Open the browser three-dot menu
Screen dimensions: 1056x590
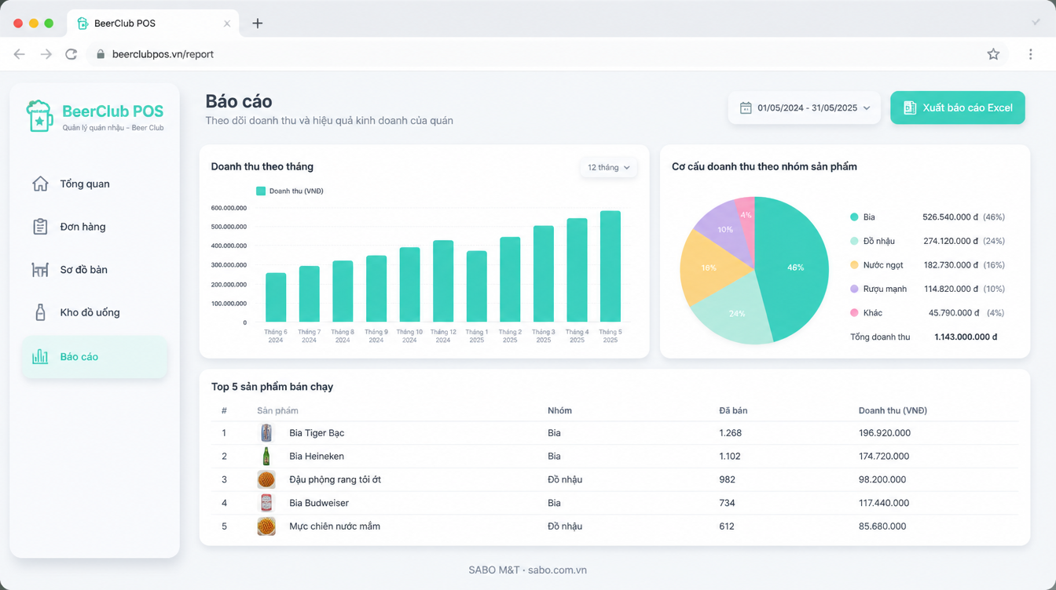[x=1030, y=54]
